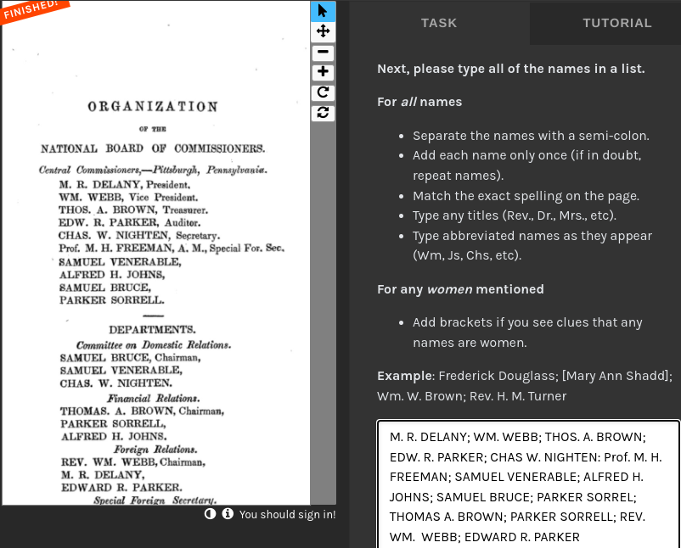Reset the image view with refresh icon
This screenshot has width=681, height=548.
(323, 113)
